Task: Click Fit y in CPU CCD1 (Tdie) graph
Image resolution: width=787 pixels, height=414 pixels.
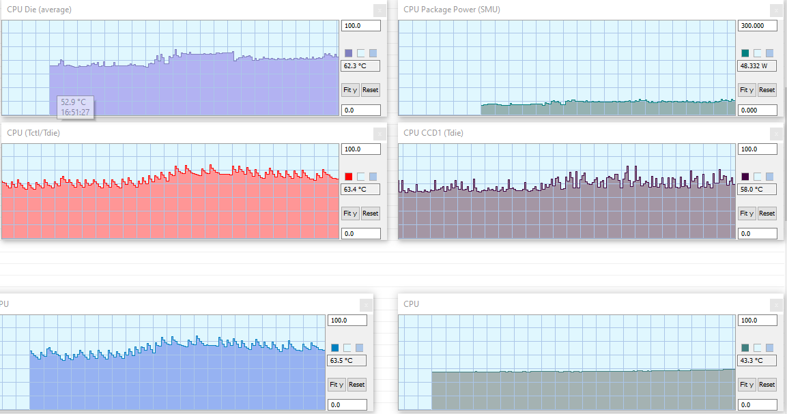Action: pyautogui.click(x=746, y=213)
